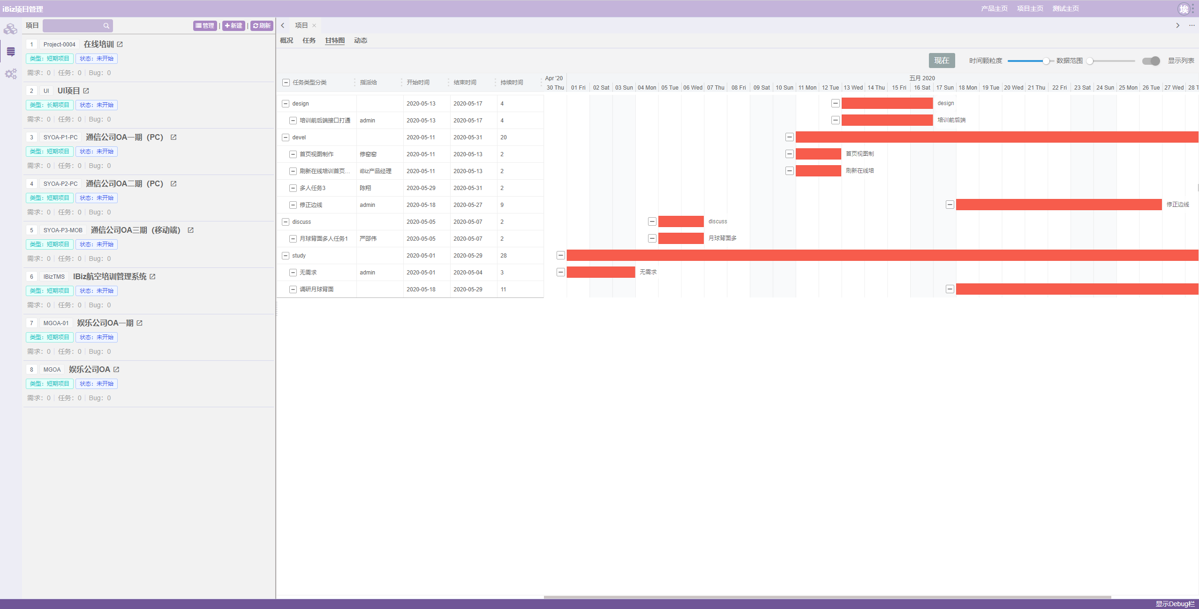
Task: Go to previous tab with left arrow
Action: [283, 26]
